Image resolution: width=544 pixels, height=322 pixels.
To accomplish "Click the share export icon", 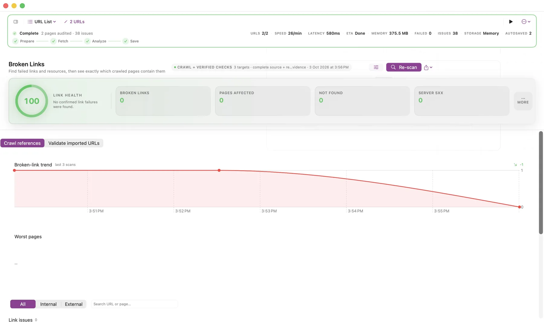I will (x=426, y=67).
